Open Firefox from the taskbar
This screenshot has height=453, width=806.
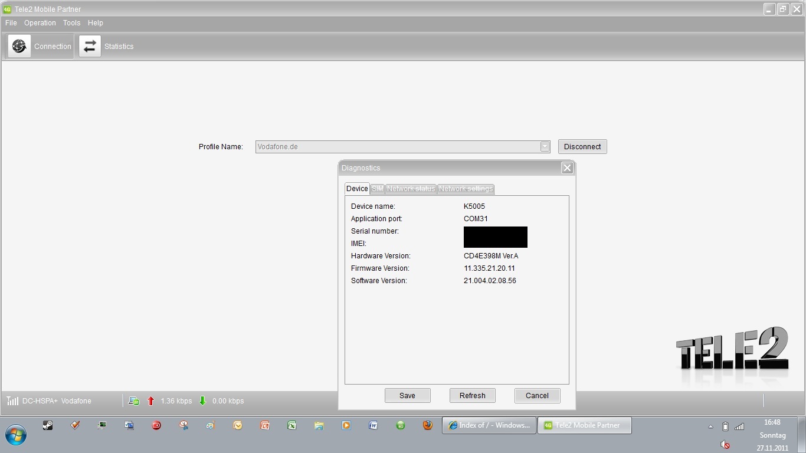click(x=428, y=425)
